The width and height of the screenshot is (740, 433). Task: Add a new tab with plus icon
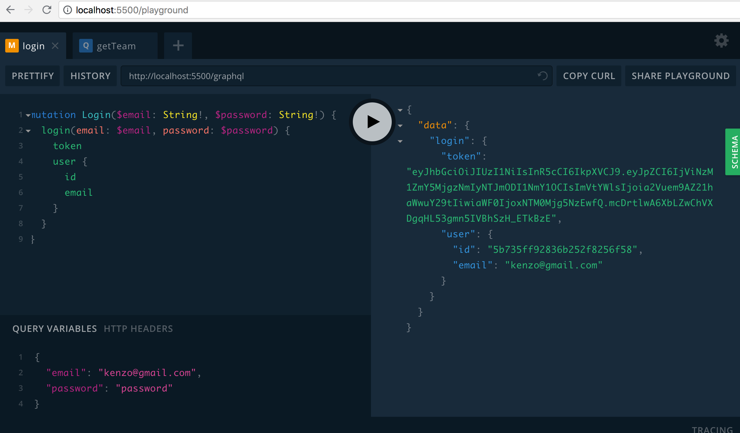178,46
